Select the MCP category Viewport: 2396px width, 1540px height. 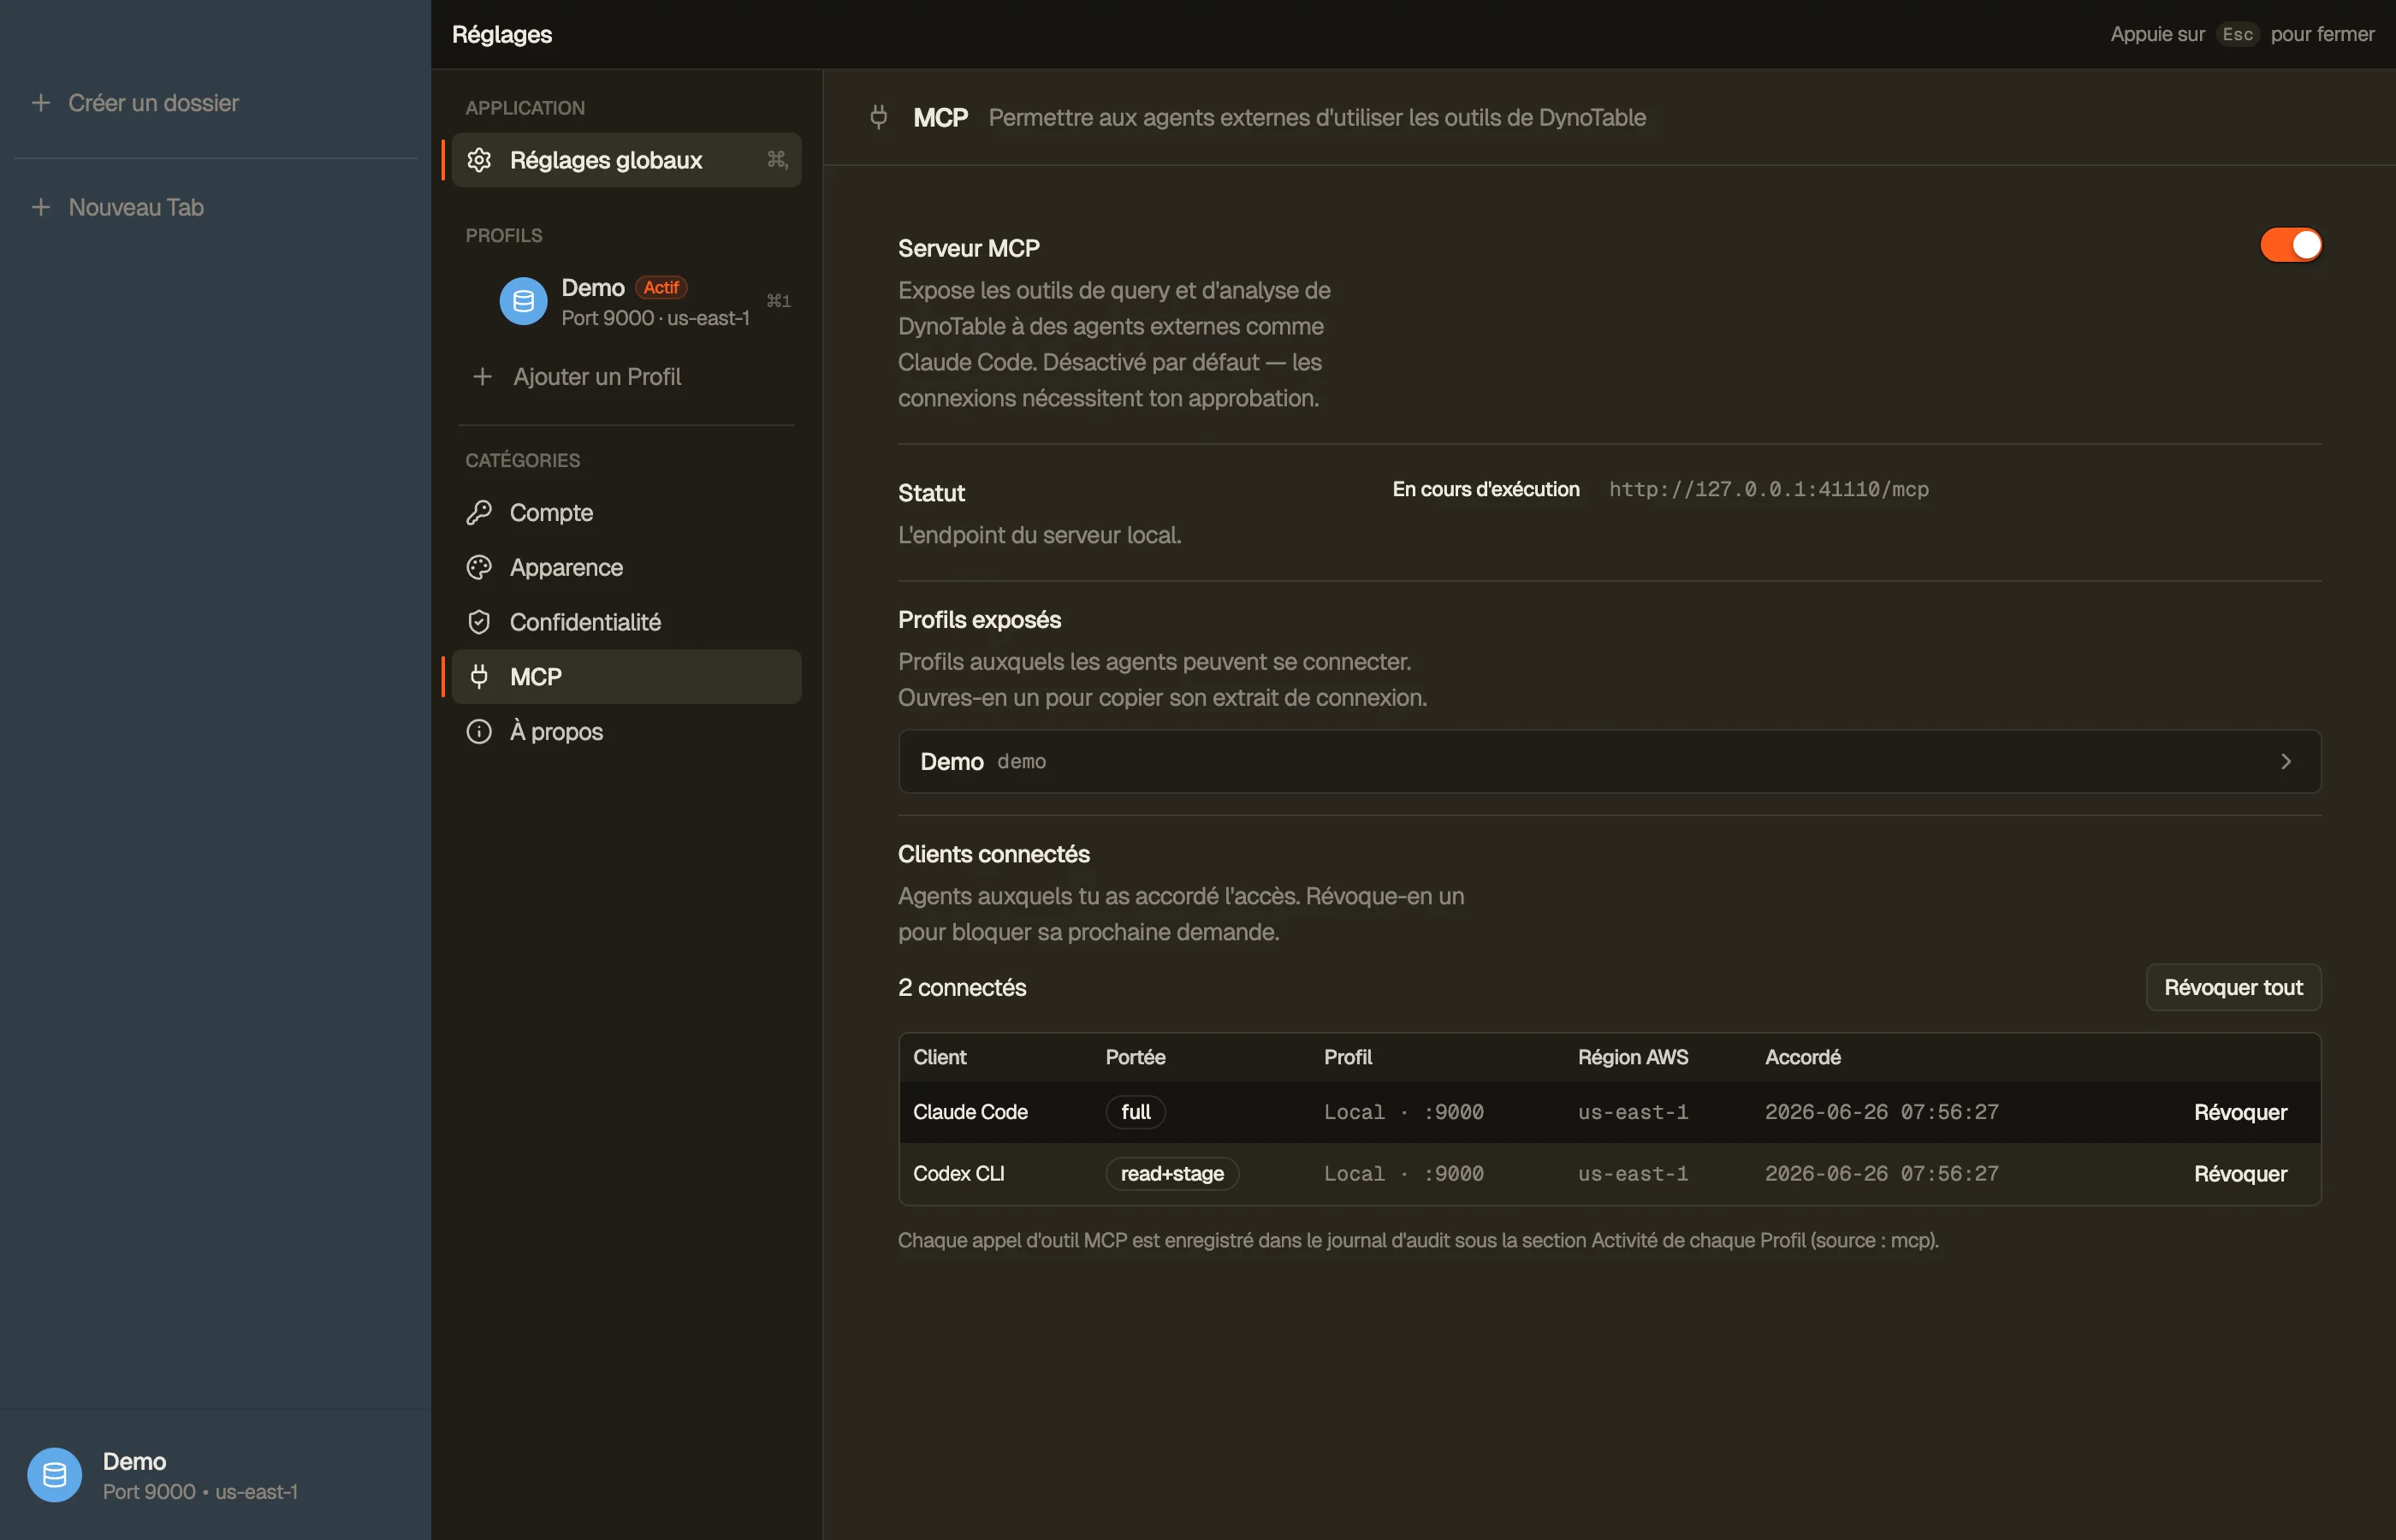point(626,677)
